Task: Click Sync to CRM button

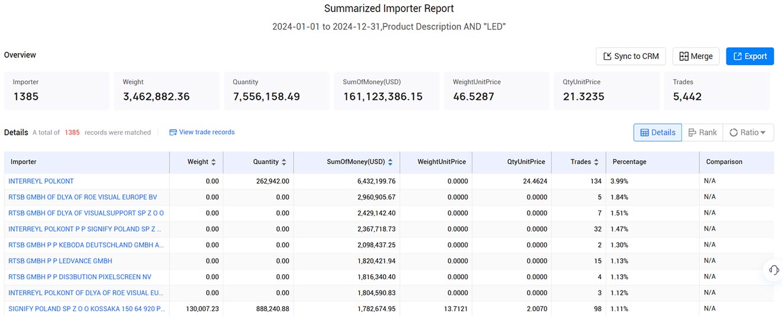Action: click(x=631, y=56)
